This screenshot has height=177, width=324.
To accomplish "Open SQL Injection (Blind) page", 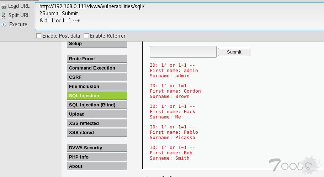I will tap(97, 105).
